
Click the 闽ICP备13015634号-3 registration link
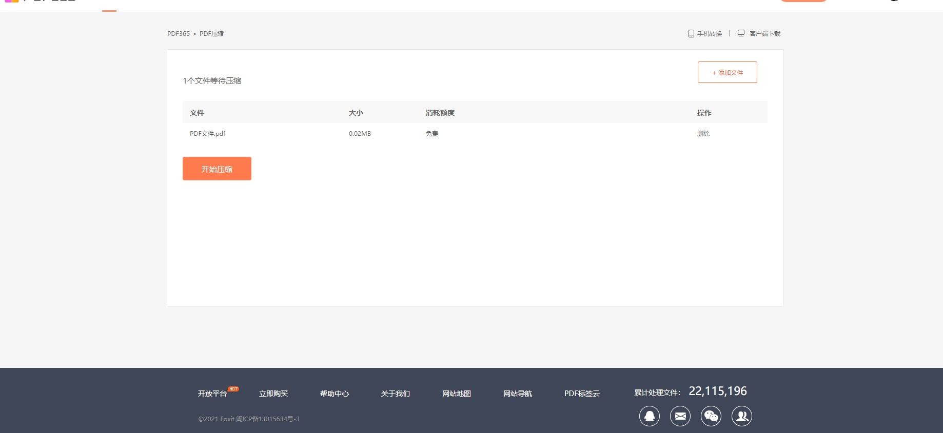coord(267,419)
